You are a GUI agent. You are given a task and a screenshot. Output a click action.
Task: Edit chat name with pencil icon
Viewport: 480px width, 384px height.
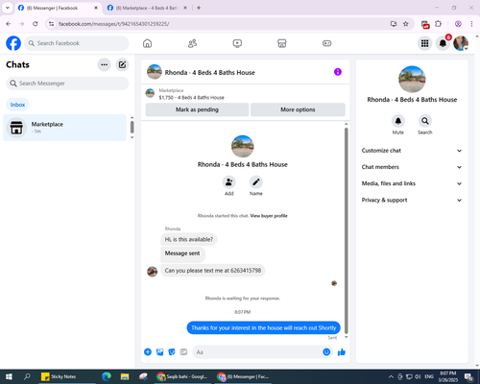coord(256,182)
